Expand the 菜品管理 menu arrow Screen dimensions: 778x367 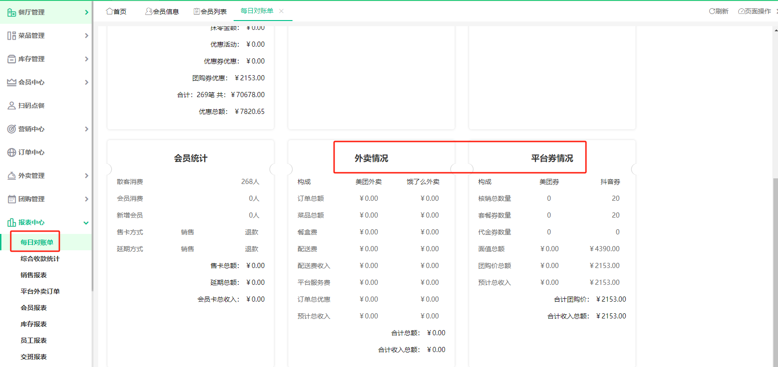(86, 35)
